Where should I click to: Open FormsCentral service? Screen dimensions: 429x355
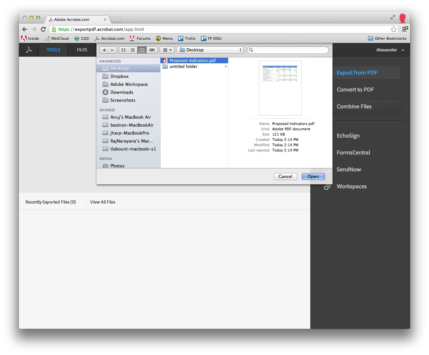coord(353,152)
